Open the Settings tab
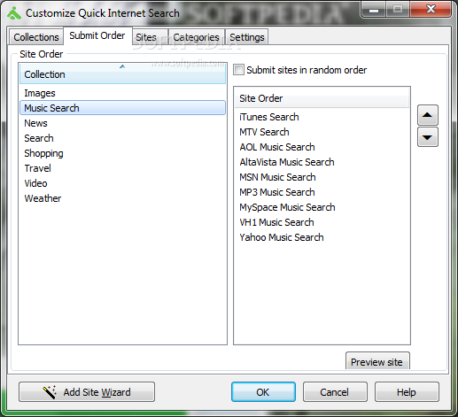Screen dimensions: 458x417 point(247,37)
